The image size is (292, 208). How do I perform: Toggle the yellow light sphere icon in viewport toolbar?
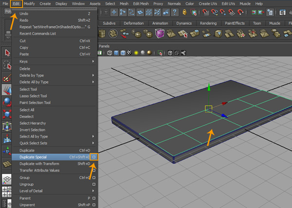tap(137, 53)
